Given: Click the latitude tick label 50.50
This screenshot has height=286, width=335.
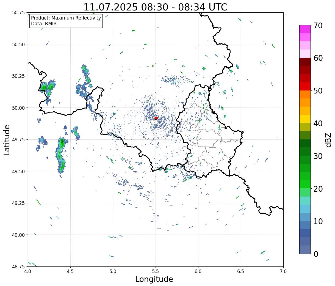Looking at the screenshot, I should [18, 44].
